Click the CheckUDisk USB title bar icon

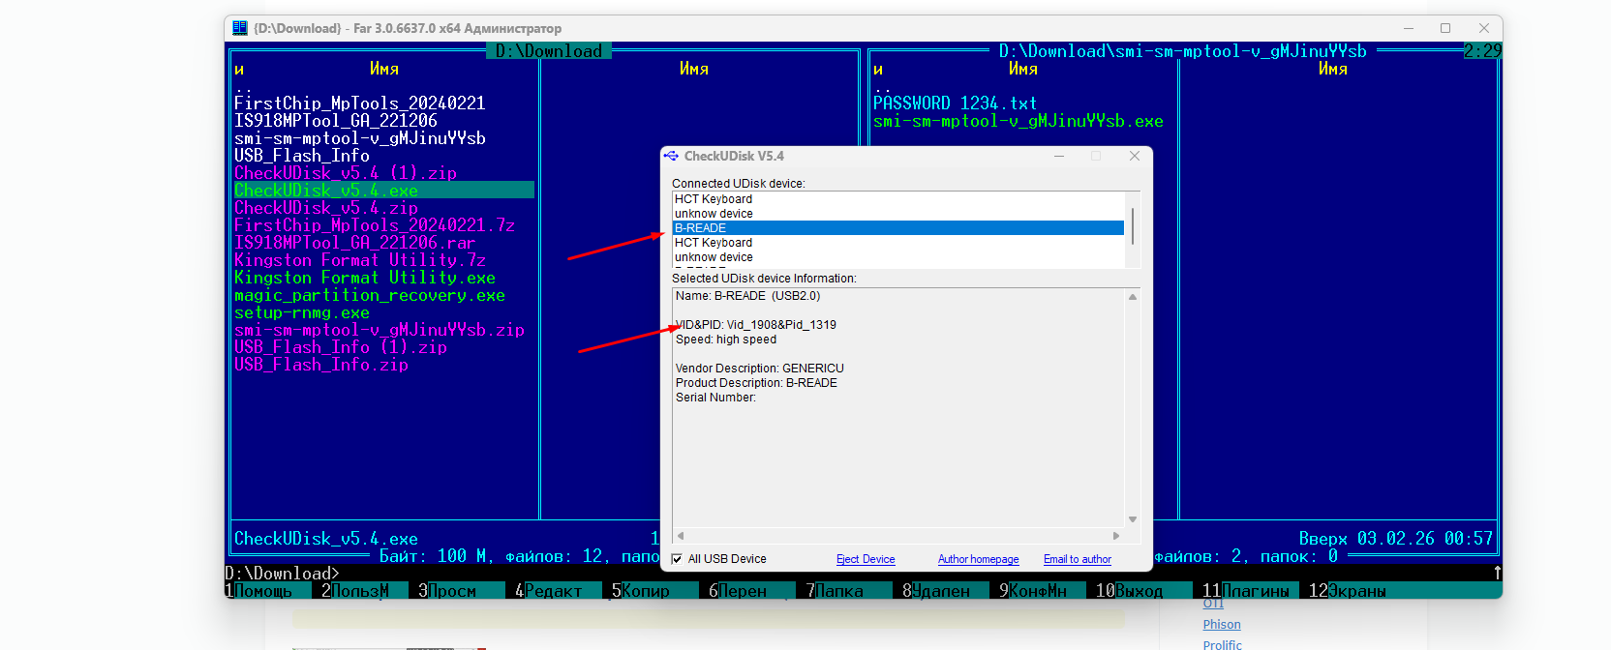coord(671,156)
